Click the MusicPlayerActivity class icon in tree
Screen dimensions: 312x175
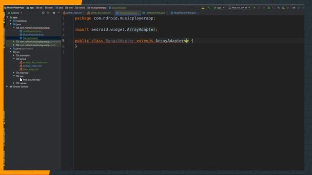[21, 35]
